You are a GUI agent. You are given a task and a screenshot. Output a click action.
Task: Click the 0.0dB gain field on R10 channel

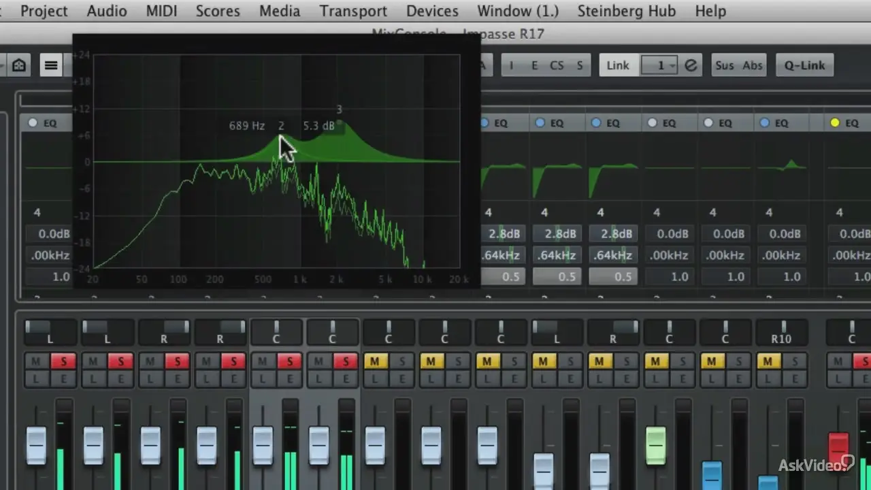point(783,233)
